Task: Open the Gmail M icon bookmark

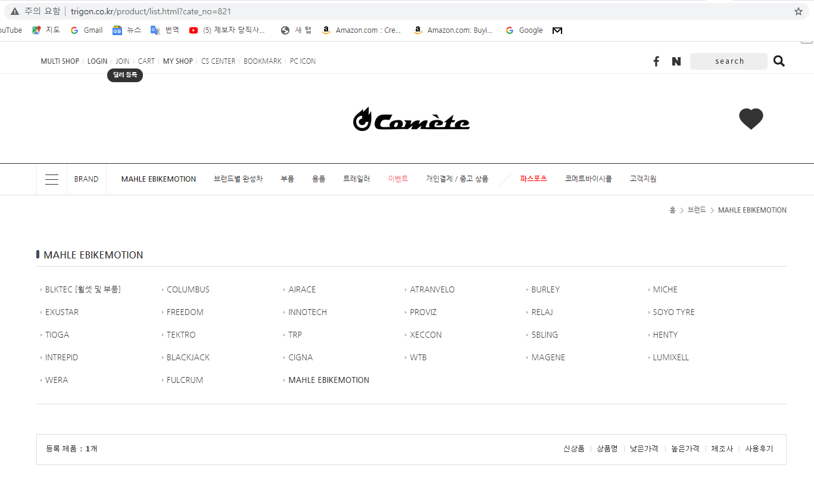Action: coord(557,30)
